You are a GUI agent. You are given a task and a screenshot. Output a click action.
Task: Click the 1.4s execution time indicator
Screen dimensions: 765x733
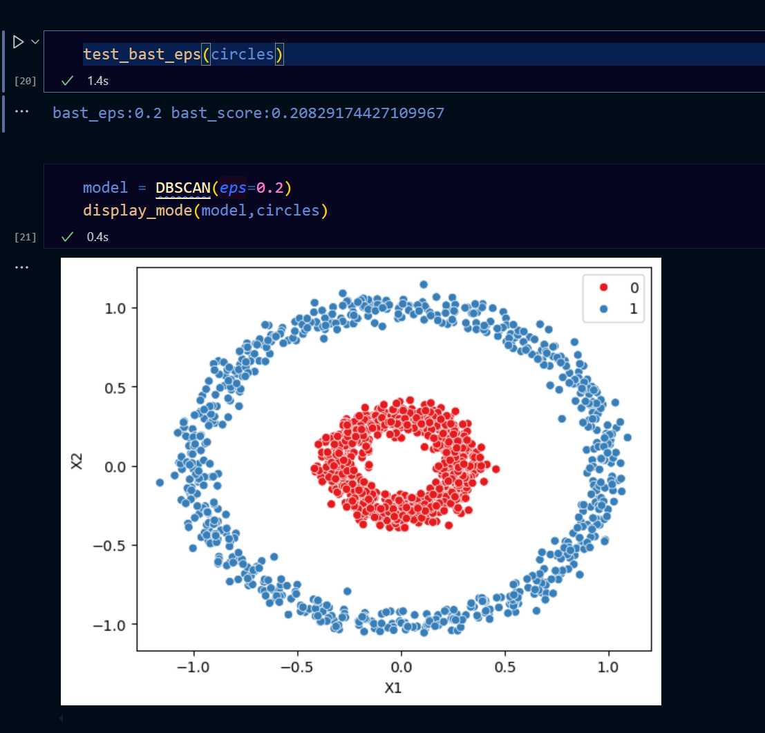pos(97,81)
